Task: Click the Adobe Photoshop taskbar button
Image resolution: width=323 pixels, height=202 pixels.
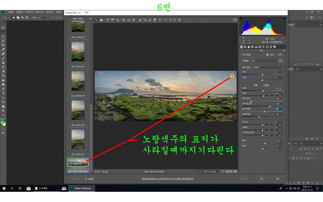Action: (82, 188)
